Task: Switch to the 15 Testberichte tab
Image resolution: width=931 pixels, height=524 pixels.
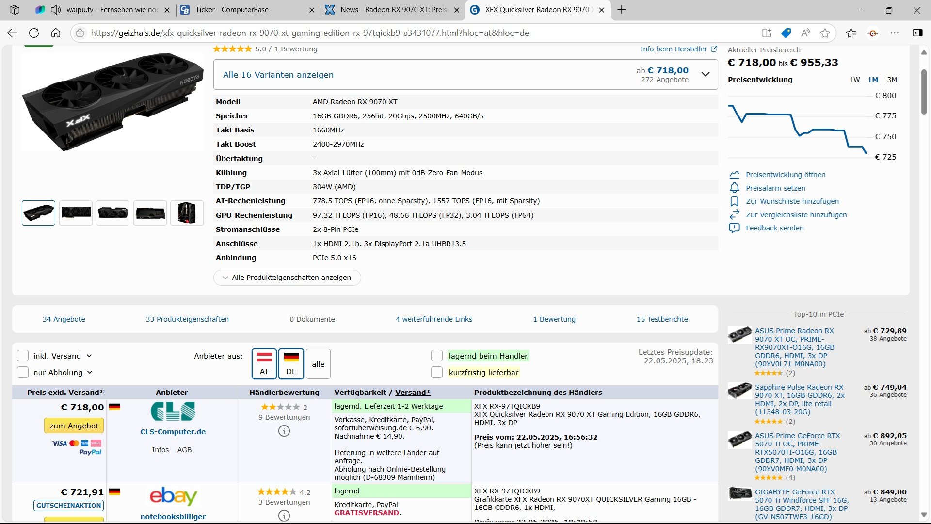Action: (662, 319)
